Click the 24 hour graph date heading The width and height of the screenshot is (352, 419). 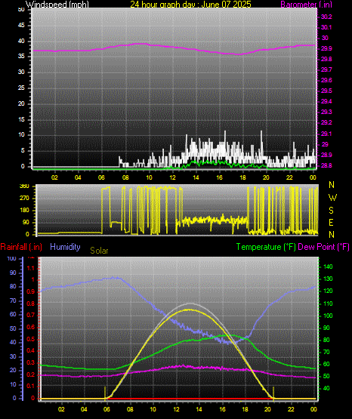(x=190, y=5)
